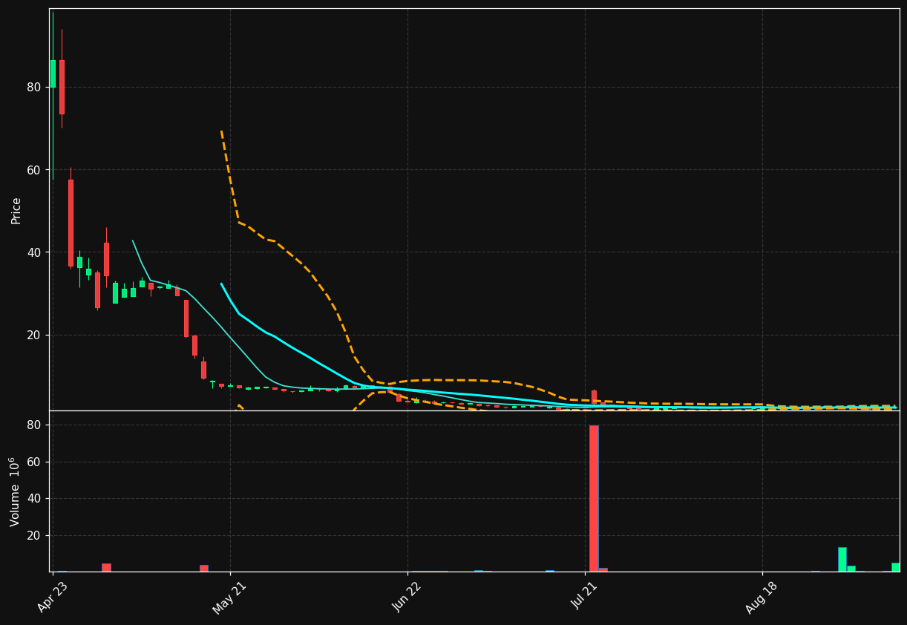Click the Jul 21 date label

tap(586, 596)
